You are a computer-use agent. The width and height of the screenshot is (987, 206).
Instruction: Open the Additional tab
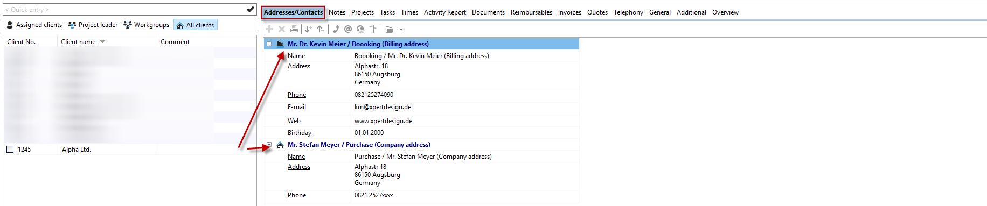pos(691,12)
